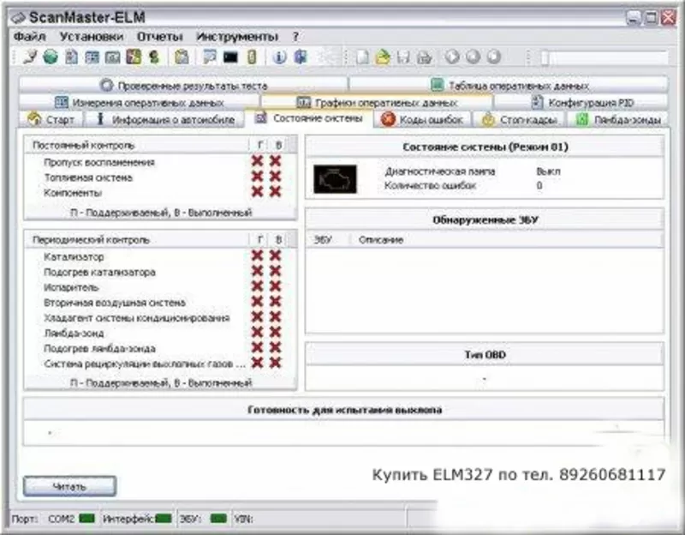The image size is (685, 535).
Task: Switch to Таблица оперативных данных tab
Action: pos(509,85)
